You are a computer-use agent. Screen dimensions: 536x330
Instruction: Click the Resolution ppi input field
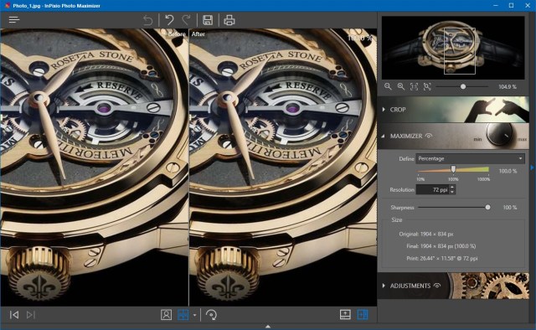coord(432,190)
